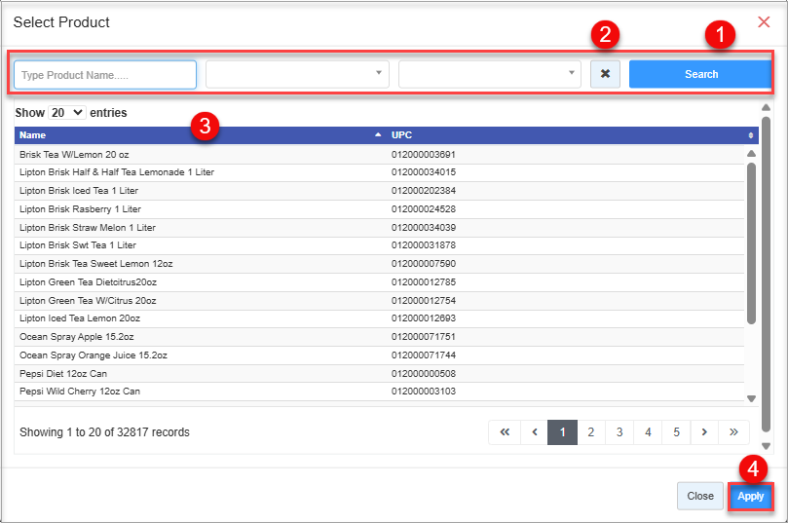Click the Close button at bottom
The height and width of the screenshot is (523, 788).
699,496
